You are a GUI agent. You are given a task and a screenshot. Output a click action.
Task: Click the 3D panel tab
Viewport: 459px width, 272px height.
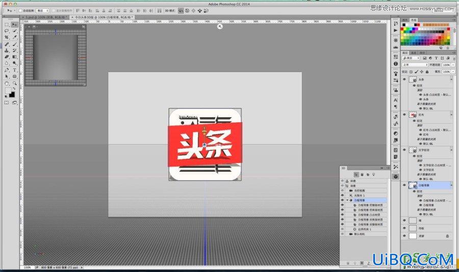pos(343,168)
